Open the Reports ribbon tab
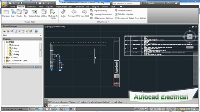The image size is (200, 112). pos(49,7)
